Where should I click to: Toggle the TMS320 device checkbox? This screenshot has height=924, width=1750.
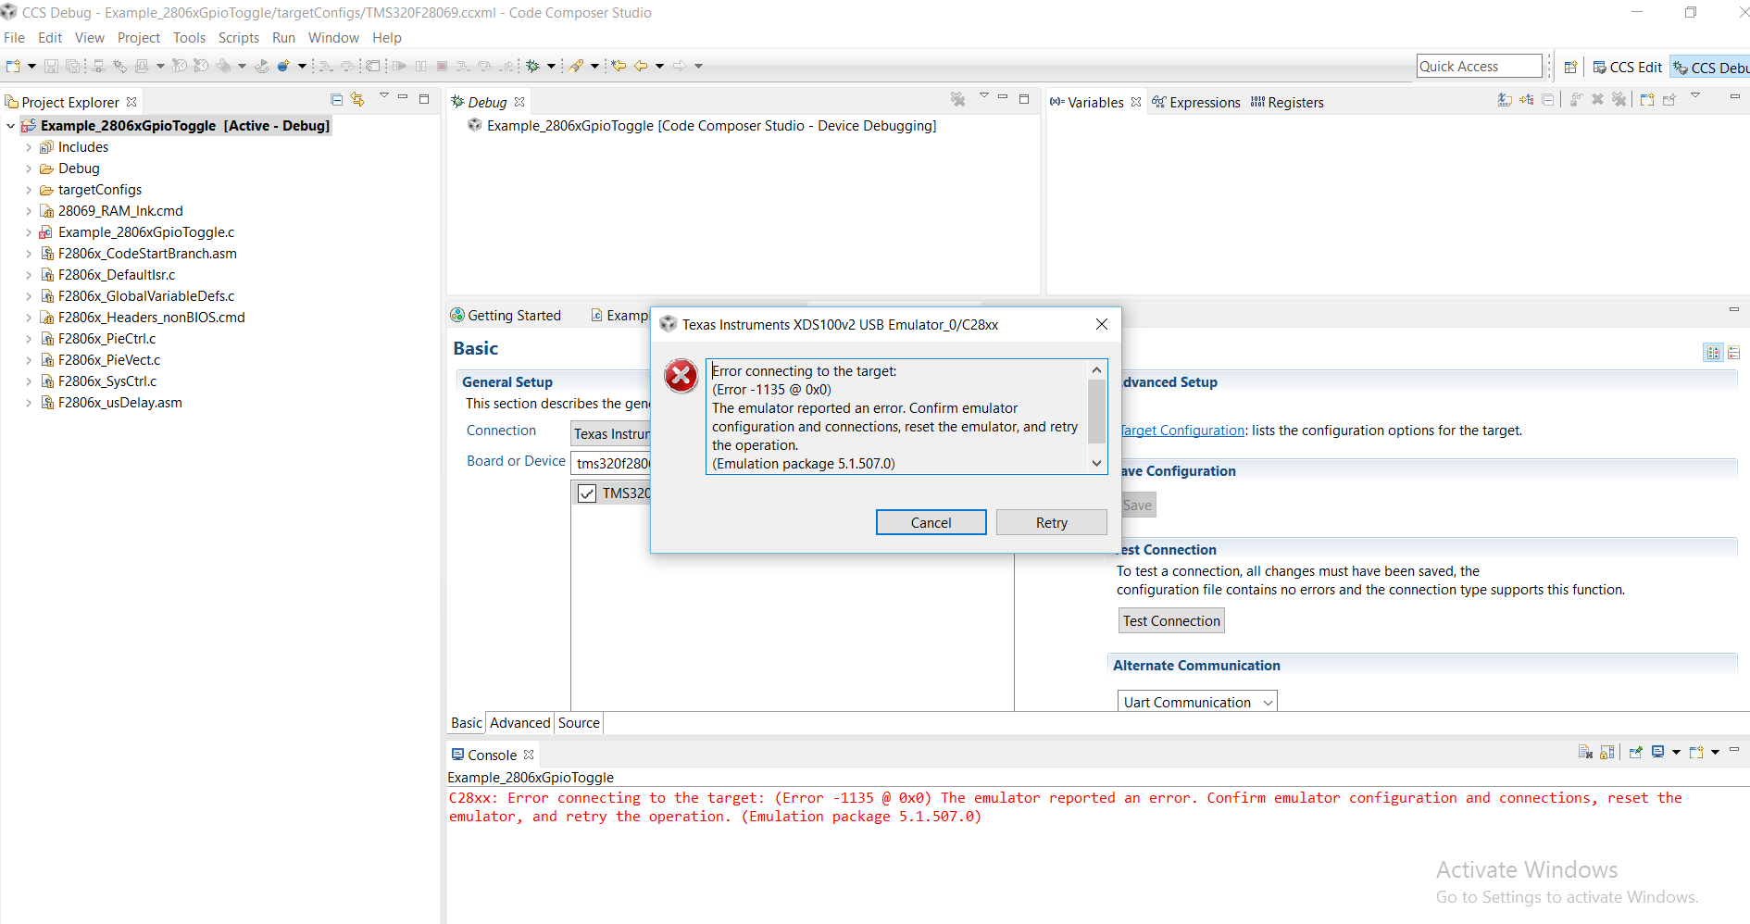pyautogui.click(x=587, y=493)
